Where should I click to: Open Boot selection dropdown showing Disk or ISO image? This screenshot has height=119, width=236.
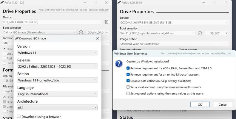point(39,32)
